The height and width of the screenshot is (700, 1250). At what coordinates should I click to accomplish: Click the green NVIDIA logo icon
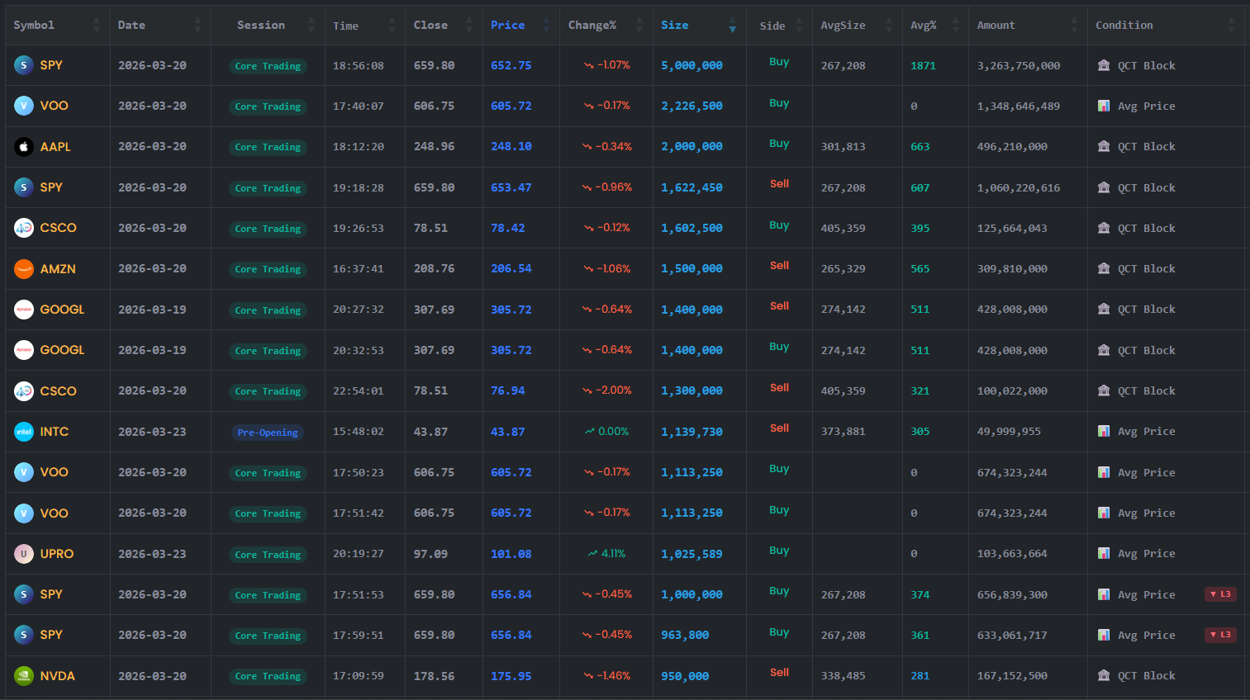pyautogui.click(x=24, y=676)
